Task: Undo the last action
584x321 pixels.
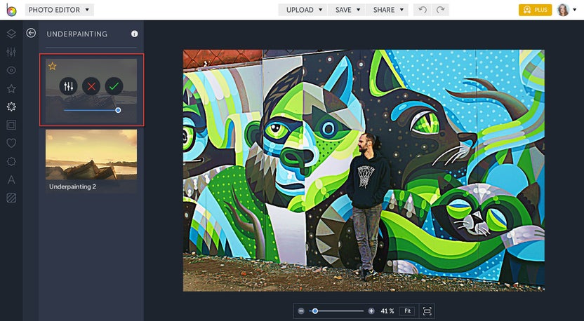Action: pyautogui.click(x=423, y=10)
